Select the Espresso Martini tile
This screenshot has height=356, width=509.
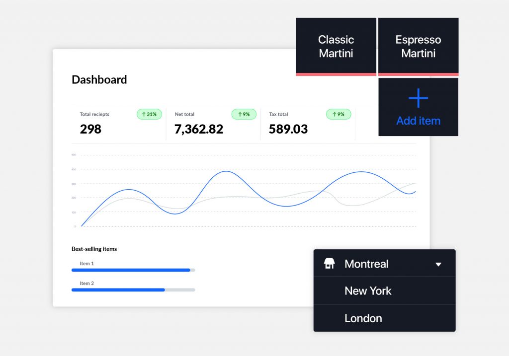pos(418,45)
